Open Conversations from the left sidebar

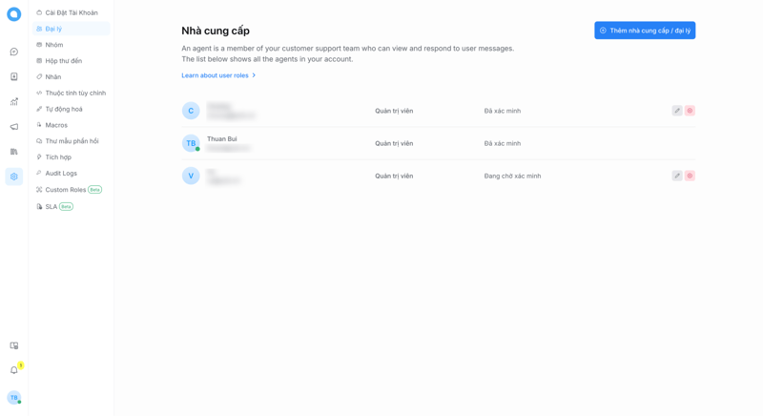(13, 52)
